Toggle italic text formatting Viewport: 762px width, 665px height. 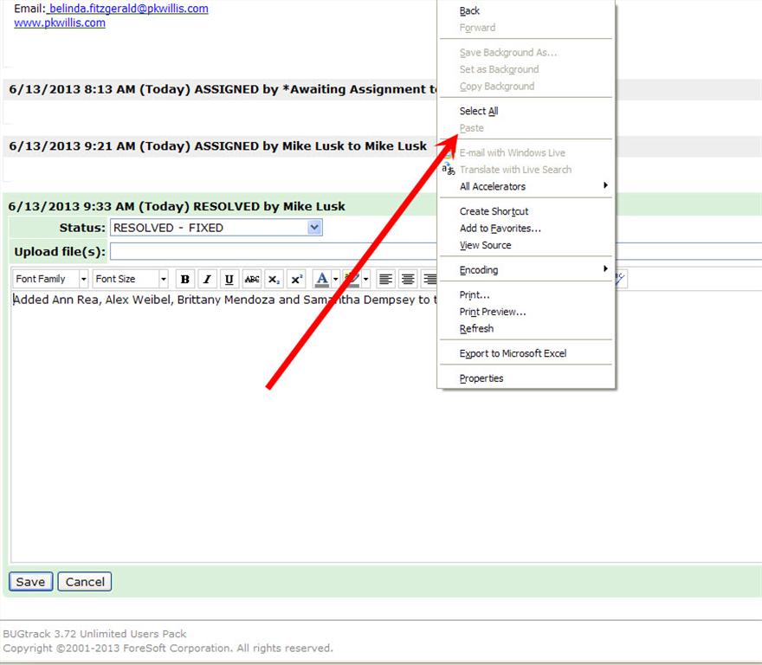pos(207,279)
